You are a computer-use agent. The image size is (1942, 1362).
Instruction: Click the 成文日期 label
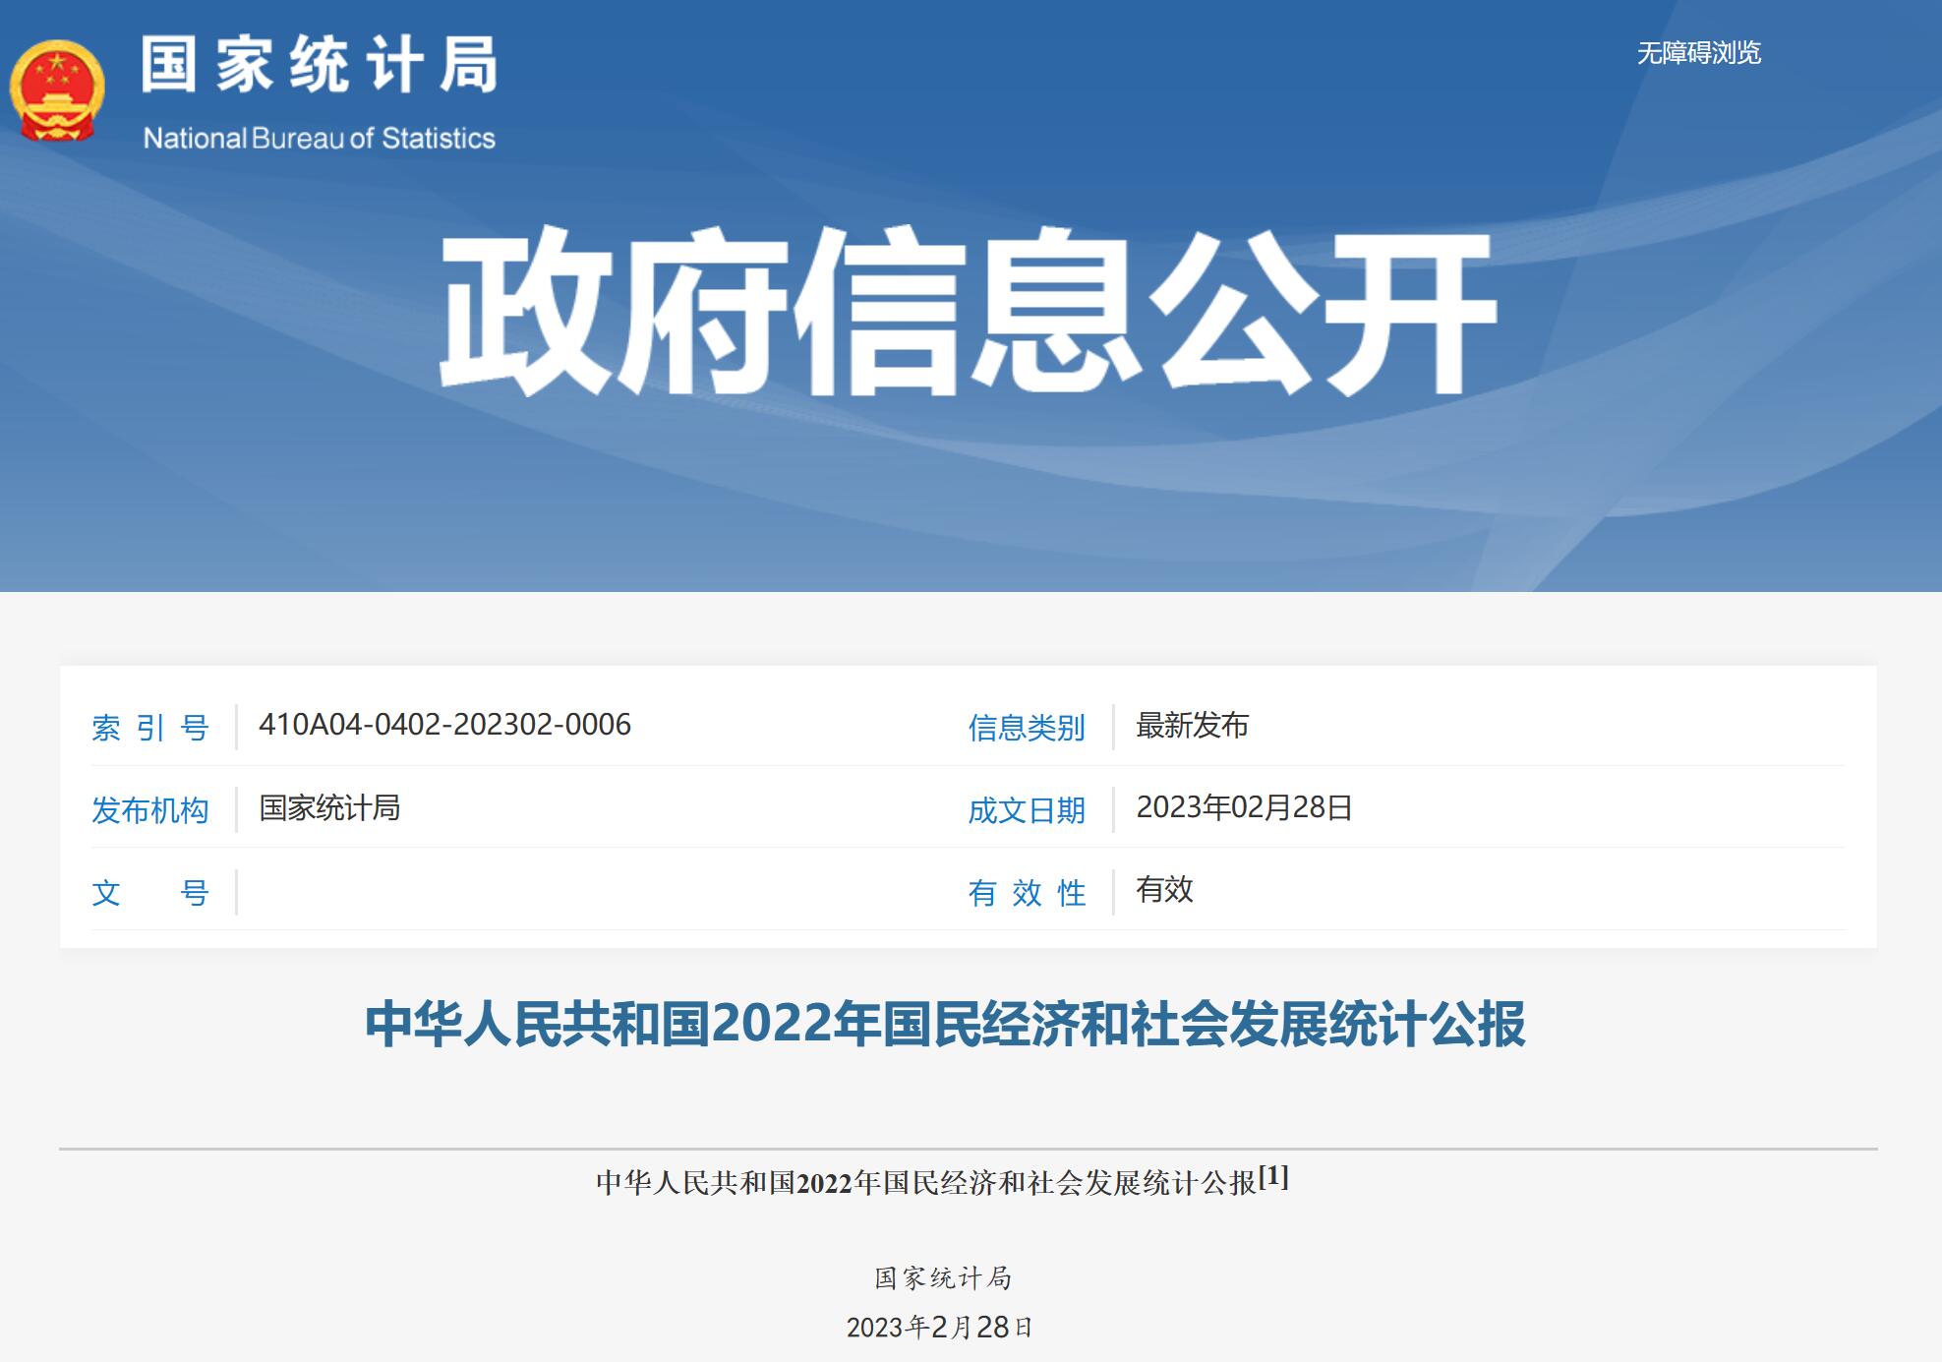pyautogui.click(x=1027, y=810)
